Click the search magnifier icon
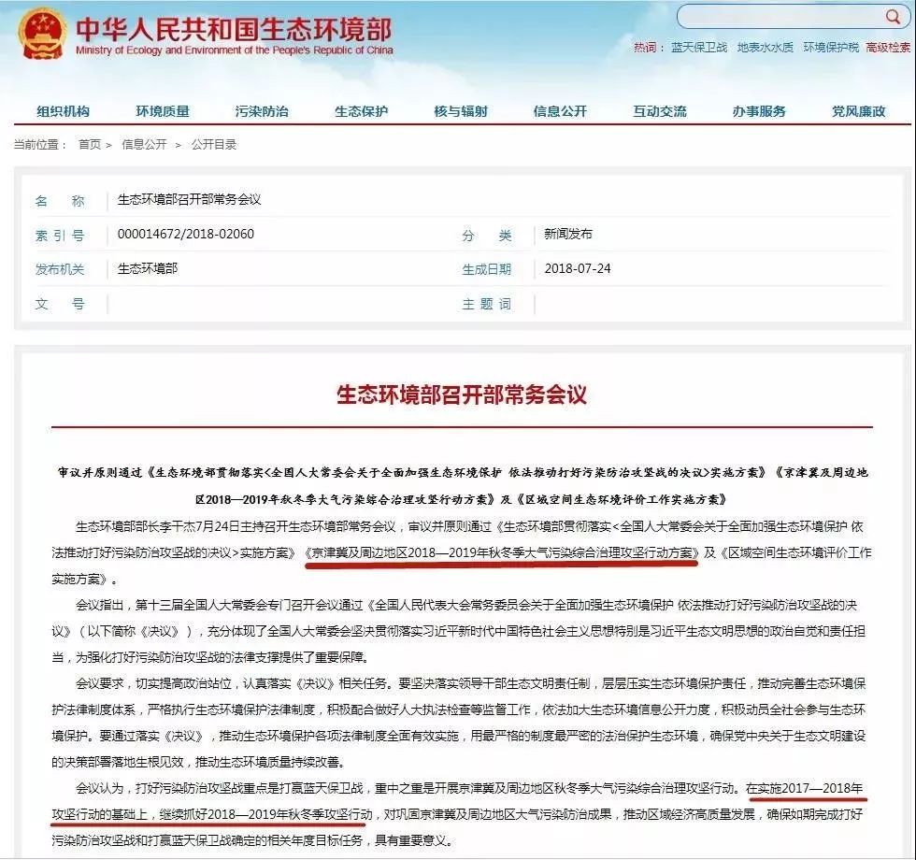916x860 pixels. [893, 17]
